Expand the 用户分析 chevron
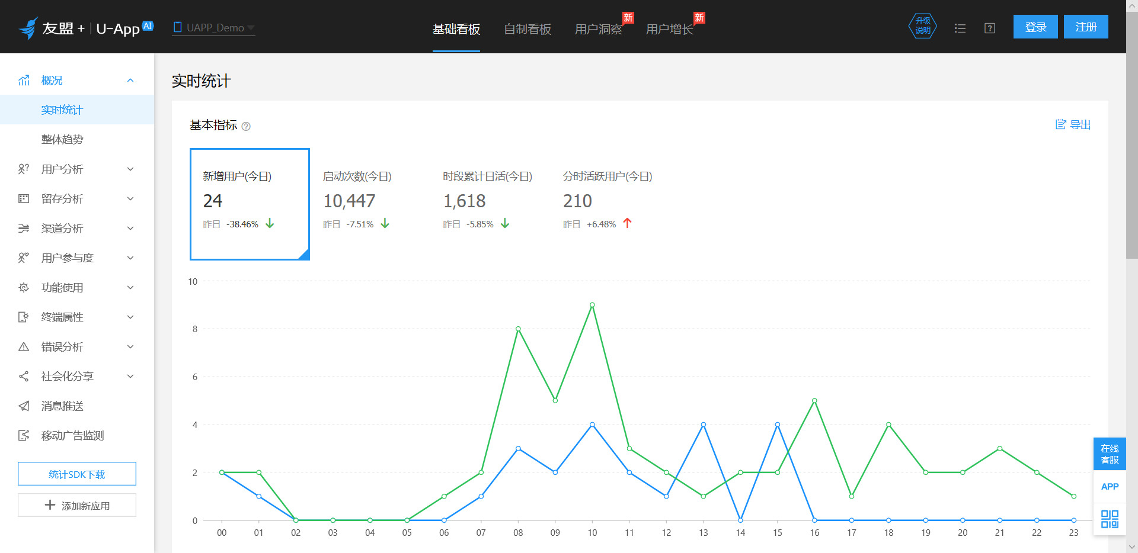Viewport: 1138px width, 553px height. (130, 169)
